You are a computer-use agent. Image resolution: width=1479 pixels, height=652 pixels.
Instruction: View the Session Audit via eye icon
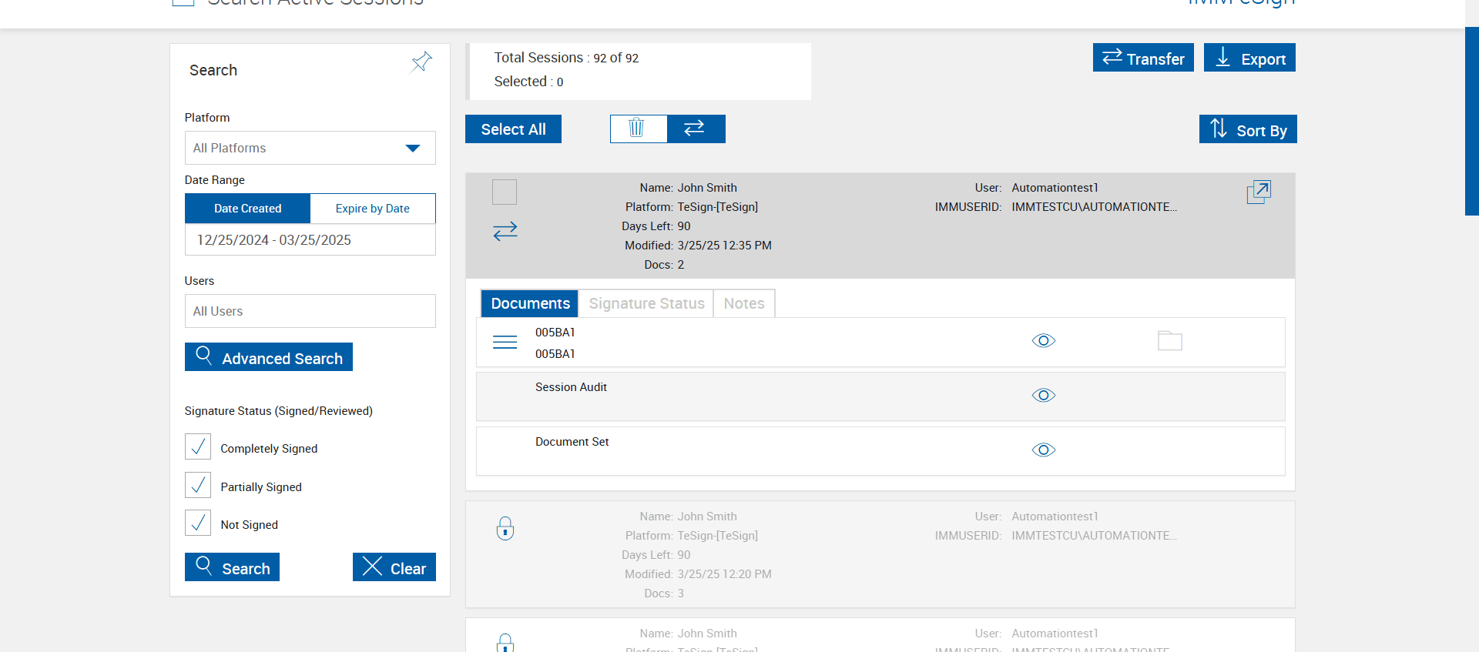coord(1044,396)
